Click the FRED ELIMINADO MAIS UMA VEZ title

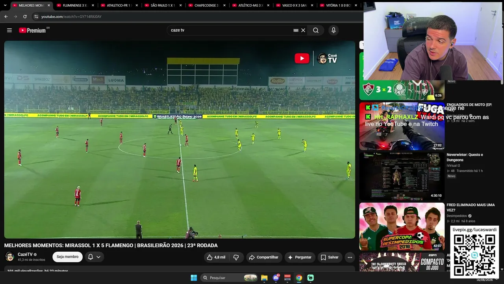click(x=471, y=207)
